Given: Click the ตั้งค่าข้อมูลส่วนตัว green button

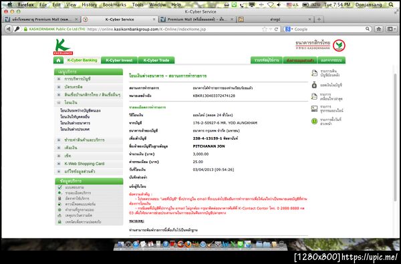Looking at the screenshot, I should (300, 60).
